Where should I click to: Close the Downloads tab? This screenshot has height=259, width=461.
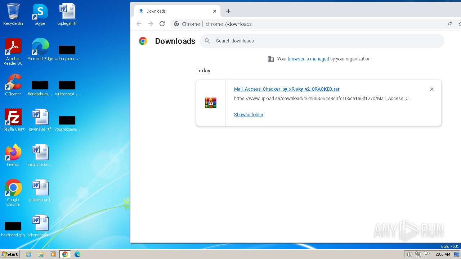pos(215,11)
